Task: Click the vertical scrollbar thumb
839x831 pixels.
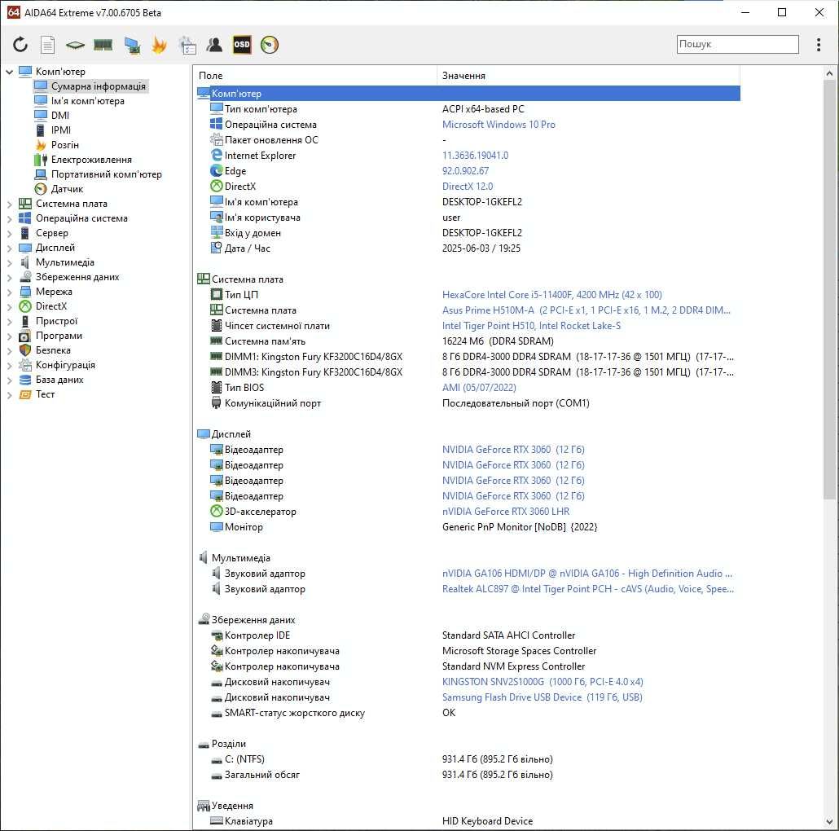Action: point(829,290)
